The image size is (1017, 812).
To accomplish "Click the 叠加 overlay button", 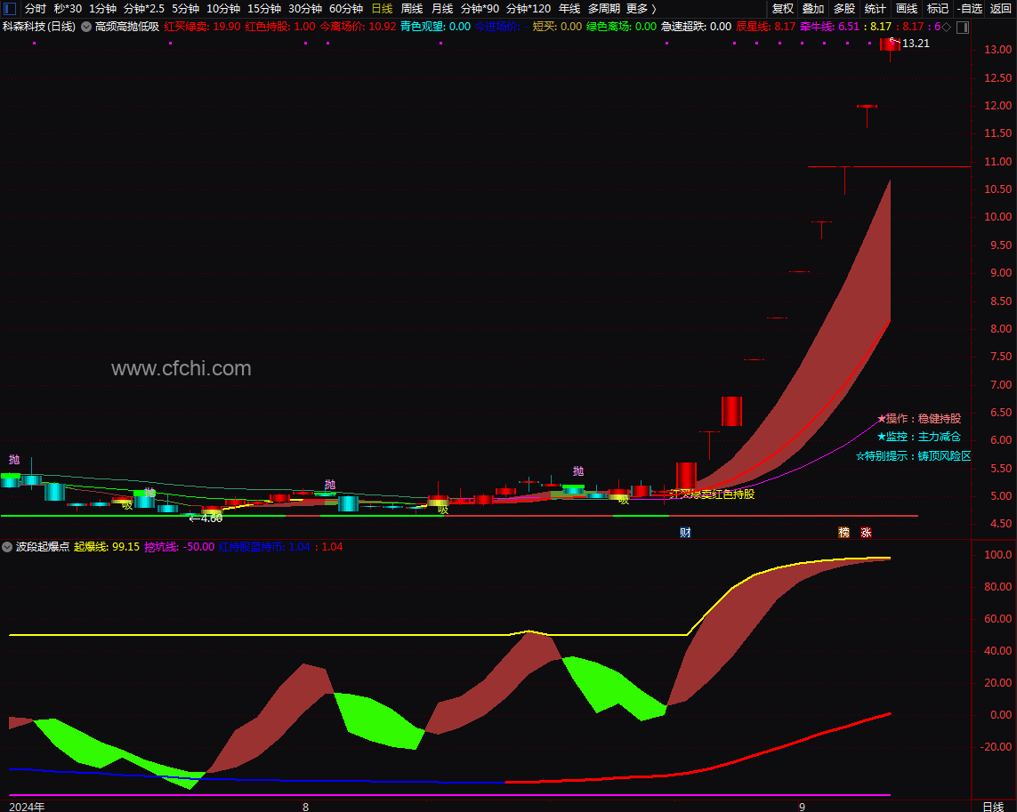I will pyautogui.click(x=813, y=8).
